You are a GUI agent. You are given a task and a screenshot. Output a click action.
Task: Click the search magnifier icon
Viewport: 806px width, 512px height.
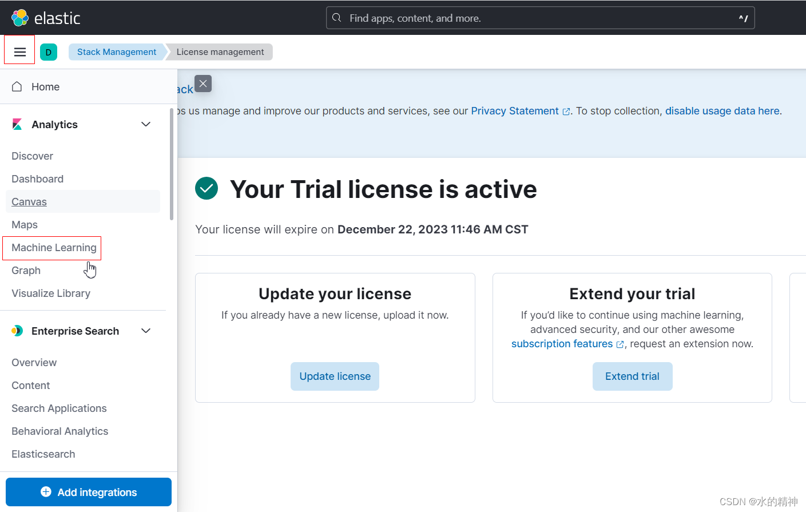pyautogui.click(x=336, y=18)
